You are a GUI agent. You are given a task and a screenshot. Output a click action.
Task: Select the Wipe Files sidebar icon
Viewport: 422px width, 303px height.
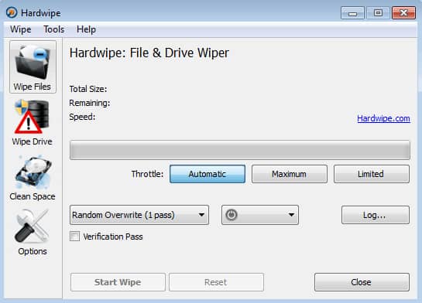33,67
